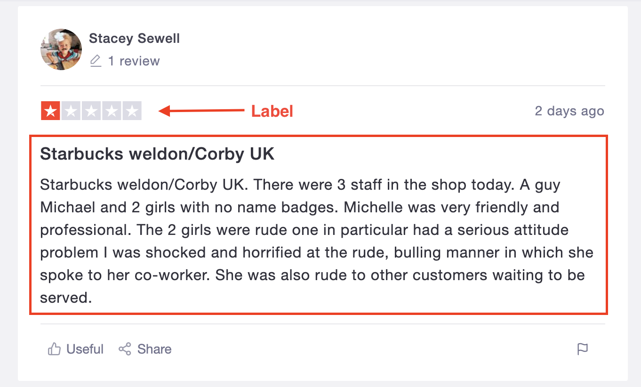Click the second grey star
The image size is (641, 387).
point(71,111)
